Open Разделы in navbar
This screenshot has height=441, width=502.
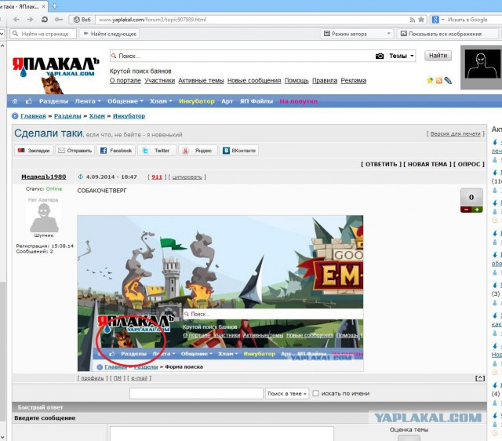(53, 101)
